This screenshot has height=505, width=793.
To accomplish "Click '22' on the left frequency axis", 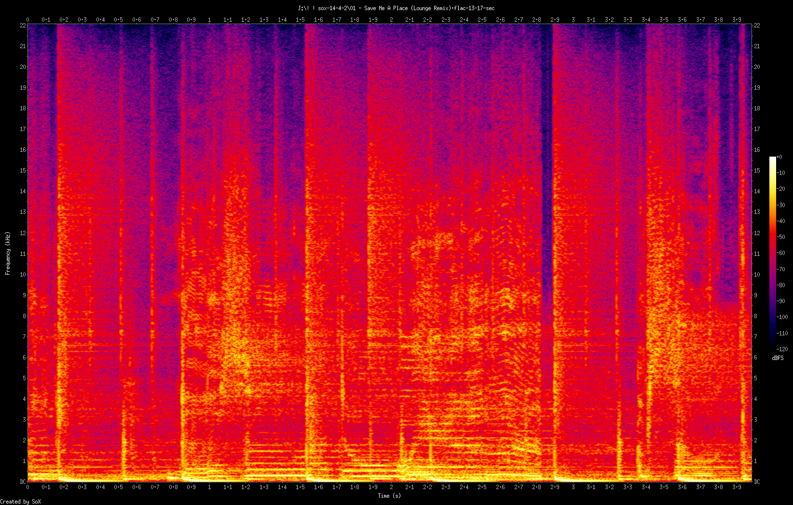I will coord(22,26).
